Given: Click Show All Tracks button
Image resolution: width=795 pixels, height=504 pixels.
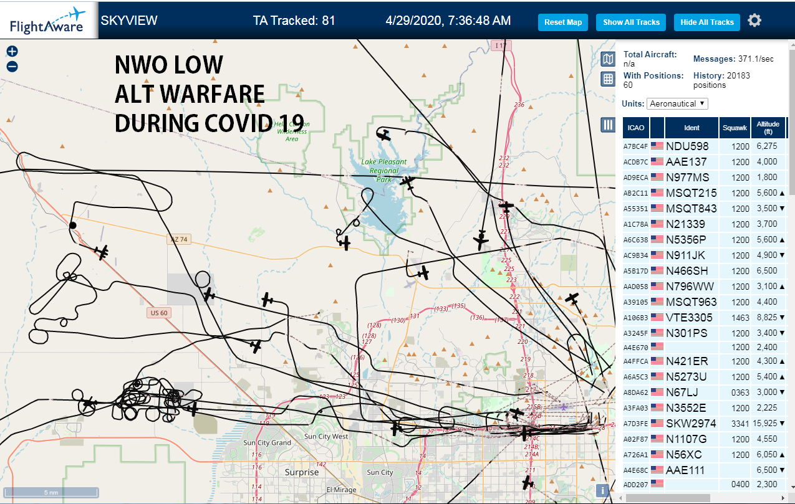Looking at the screenshot, I should click(631, 22).
